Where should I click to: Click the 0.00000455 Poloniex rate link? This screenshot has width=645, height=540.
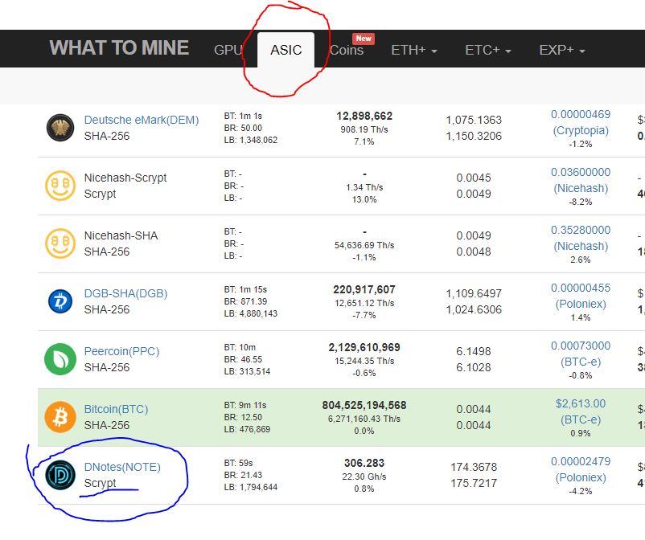click(581, 296)
